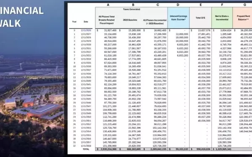Screen dimensions: 252x157
Task: Click the 'Year' column label
Action: point(74,22)
